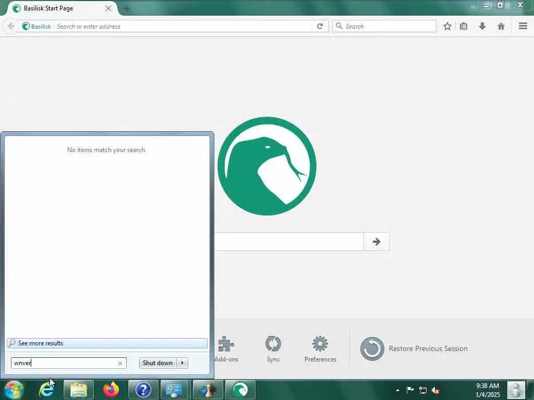This screenshot has width=534, height=400.
Task: Open Preferences gear on start page
Action: pos(320,349)
